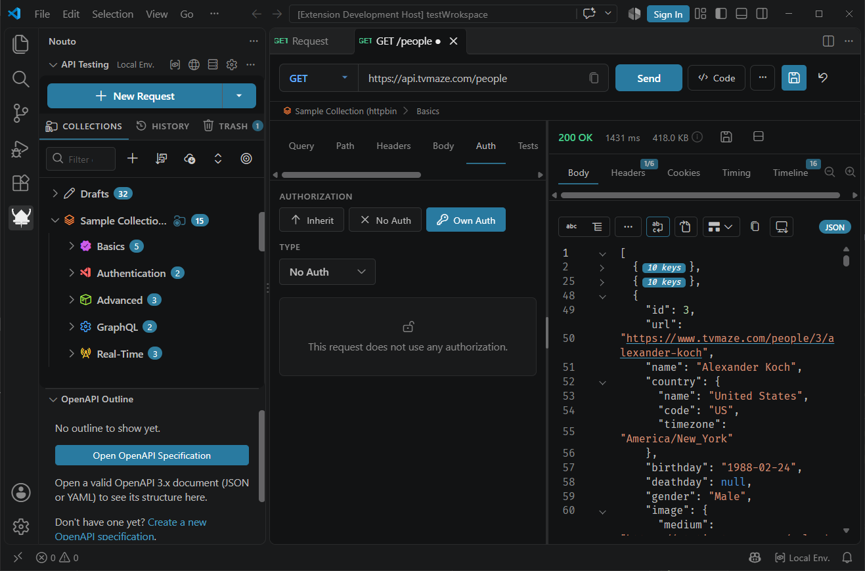
Task: Select the Own Auth authorization option
Action: click(466, 220)
